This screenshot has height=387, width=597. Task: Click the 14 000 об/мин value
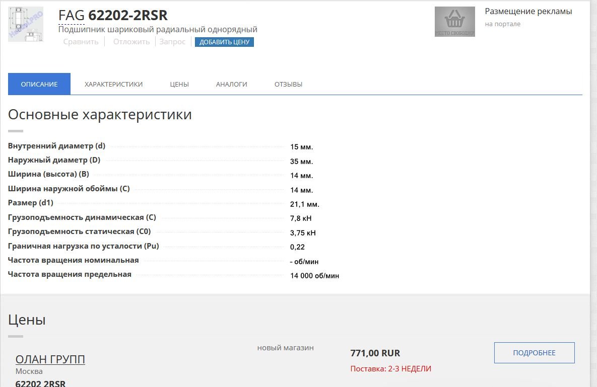click(314, 276)
